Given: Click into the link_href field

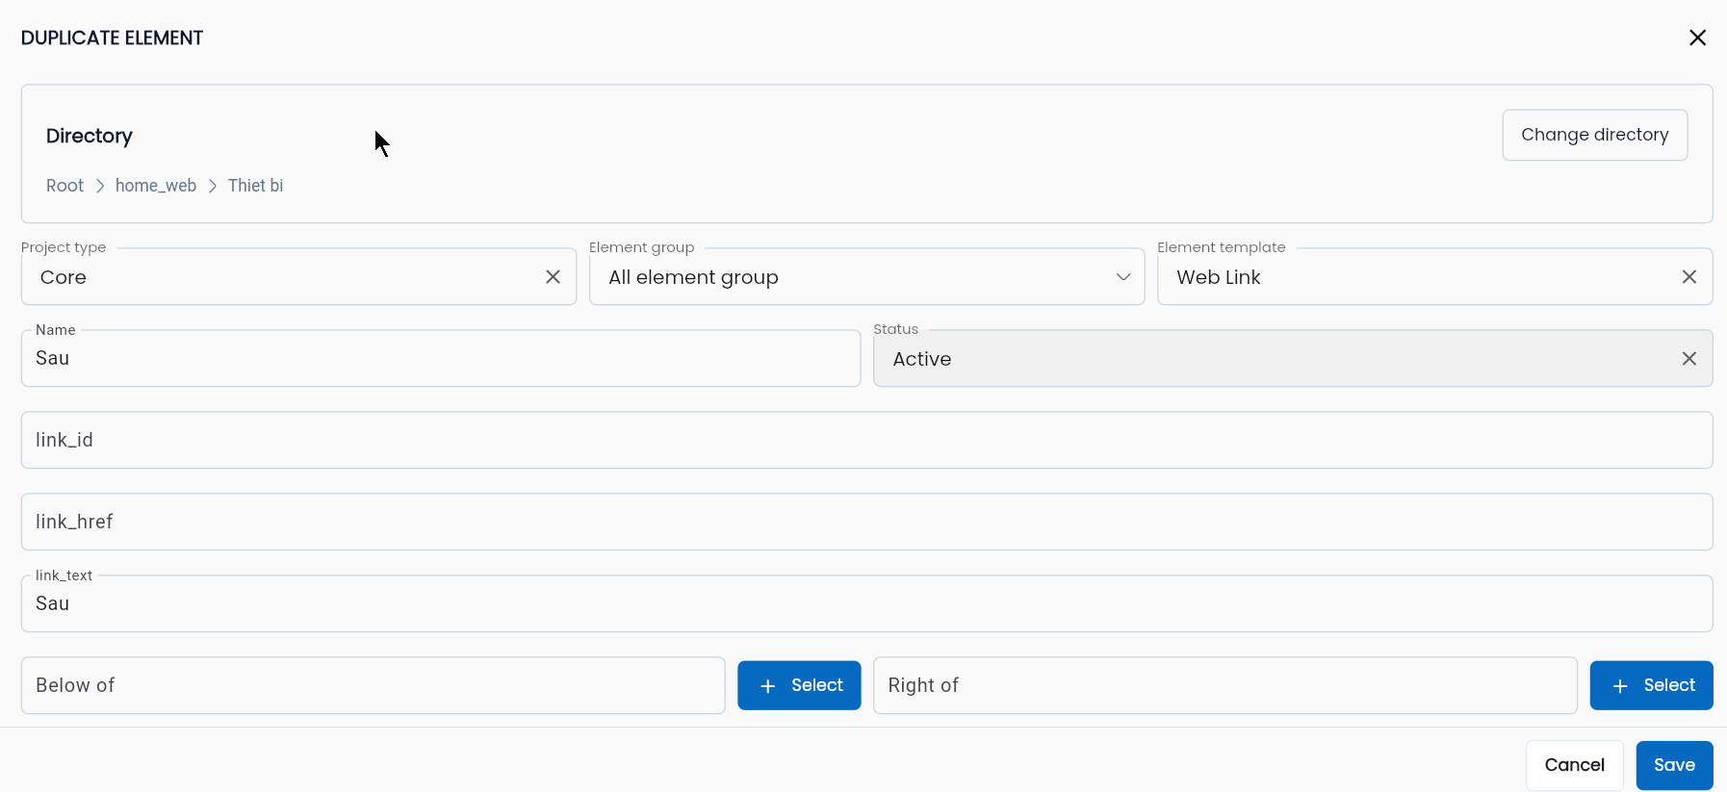Looking at the screenshot, I should 866,523.
